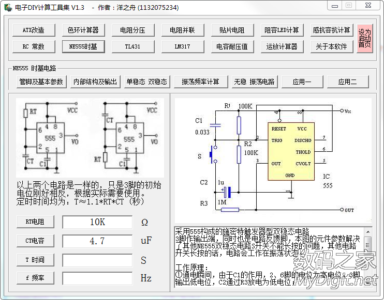
Task: Switch to the 管脚及基本参数 tab
Action: [41, 82]
